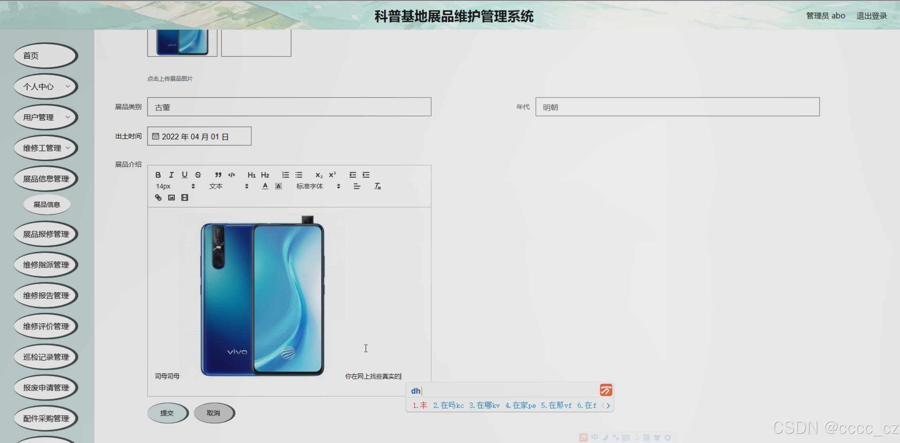Toggle underline formatting in the editor
This screenshot has width=900, height=443.
pos(184,175)
